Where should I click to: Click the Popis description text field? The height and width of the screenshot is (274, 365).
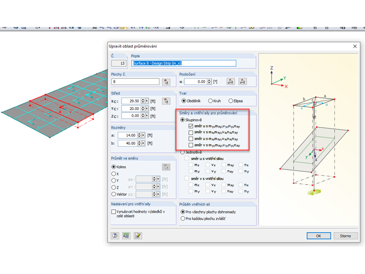tap(183, 63)
